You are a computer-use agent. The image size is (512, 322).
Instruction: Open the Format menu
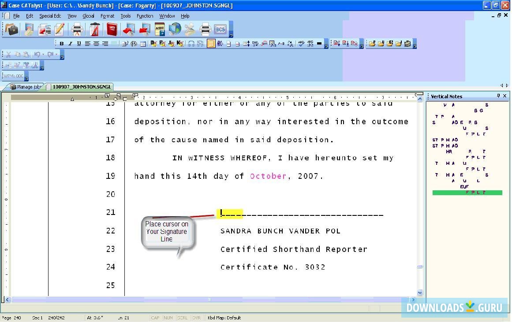(108, 16)
